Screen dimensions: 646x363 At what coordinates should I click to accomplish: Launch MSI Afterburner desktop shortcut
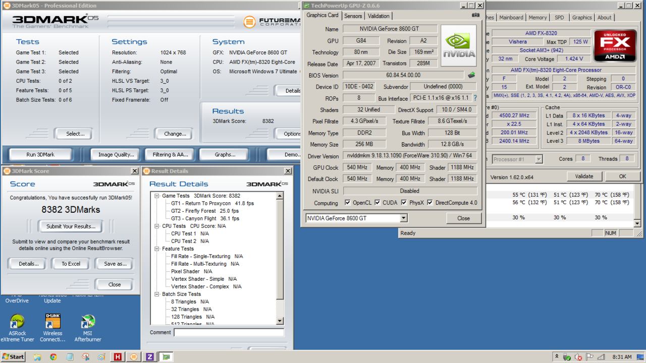coord(88,328)
